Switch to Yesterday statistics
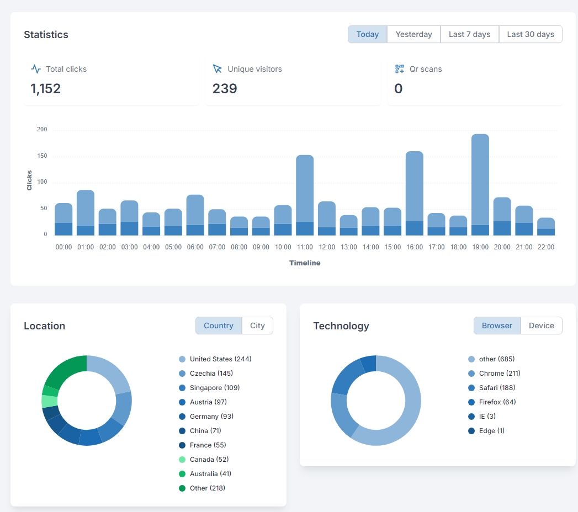Image resolution: width=578 pixels, height=512 pixels. [x=413, y=34]
